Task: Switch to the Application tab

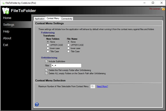Action: pos(40,19)
